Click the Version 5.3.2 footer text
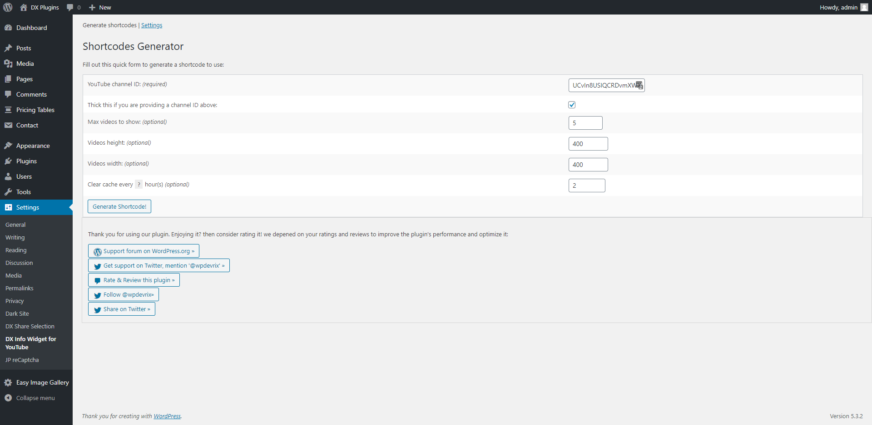Viewport: 872px width, 425px height. pos(846,416)
